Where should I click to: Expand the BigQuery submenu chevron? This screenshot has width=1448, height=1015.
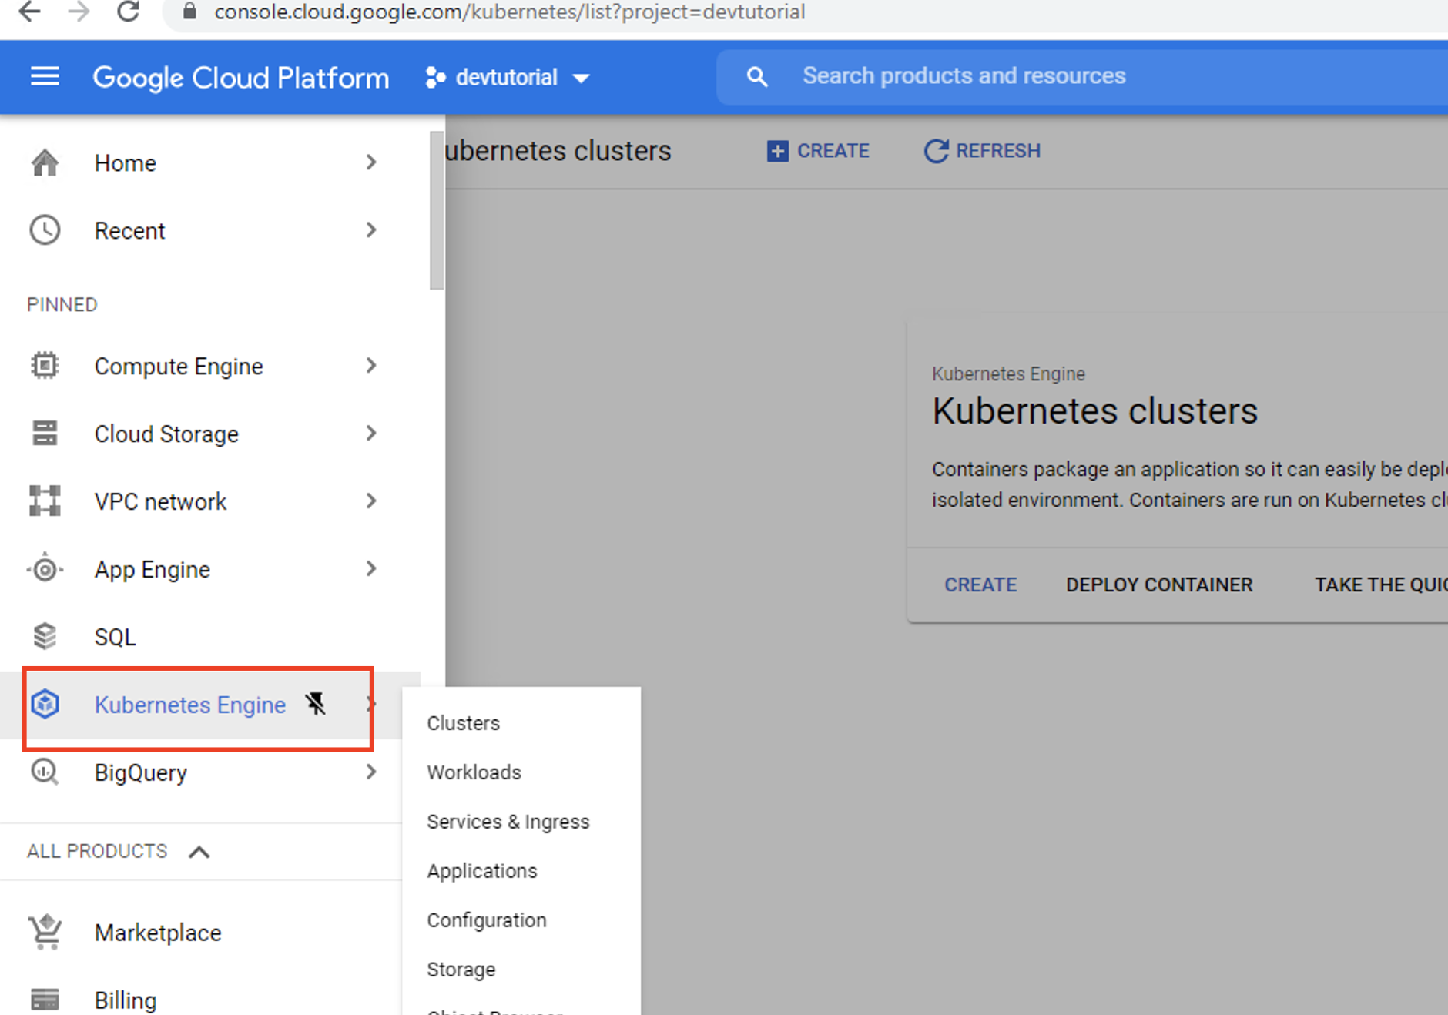coord(371,772)
